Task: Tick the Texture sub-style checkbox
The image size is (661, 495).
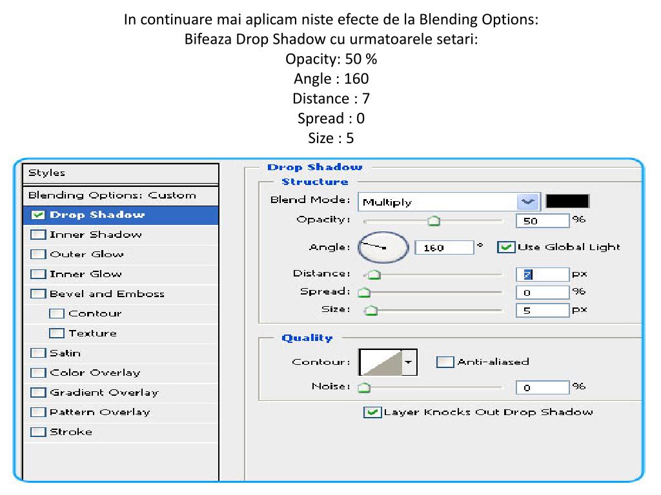Action: (x=57, y=333)
